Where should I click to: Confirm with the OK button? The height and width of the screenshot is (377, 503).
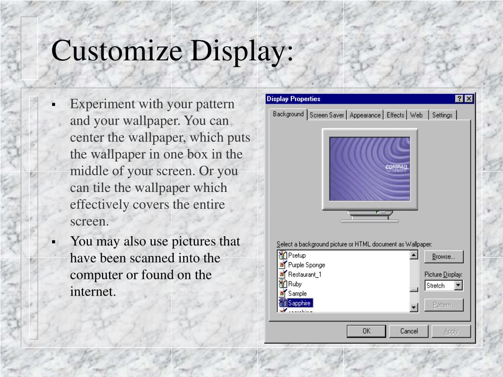coord(366,331)
